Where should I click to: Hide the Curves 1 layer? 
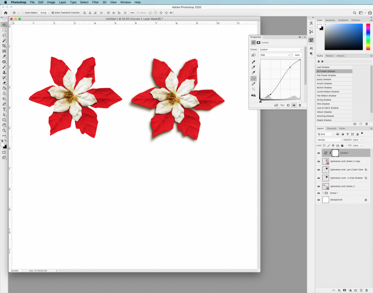click(318, 153)
